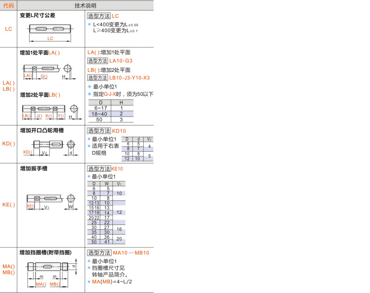Click the V₁ value 16 in KE table
The image size is (370, 293).
pyautogui.click(x=119, y=229)
